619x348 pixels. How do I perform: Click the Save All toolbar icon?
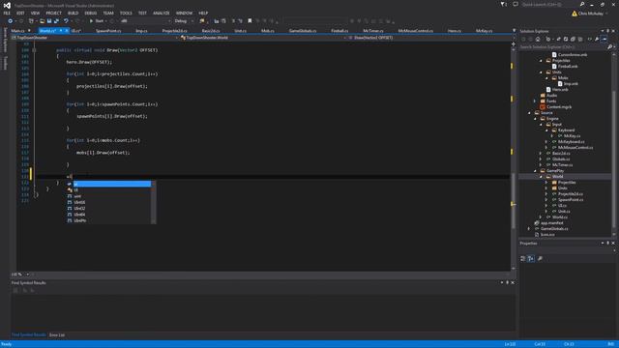(56, 21)
